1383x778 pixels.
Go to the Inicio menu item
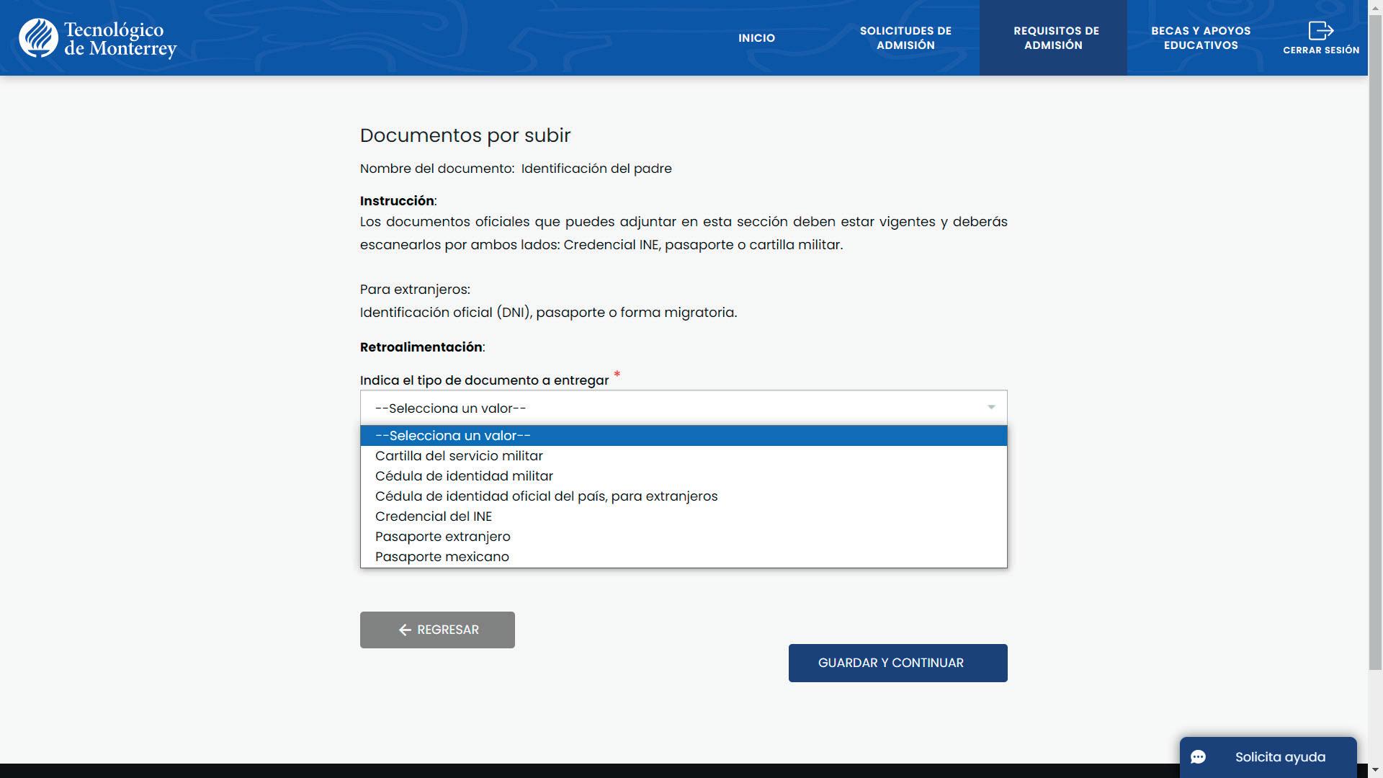click(x=756, y=38)
